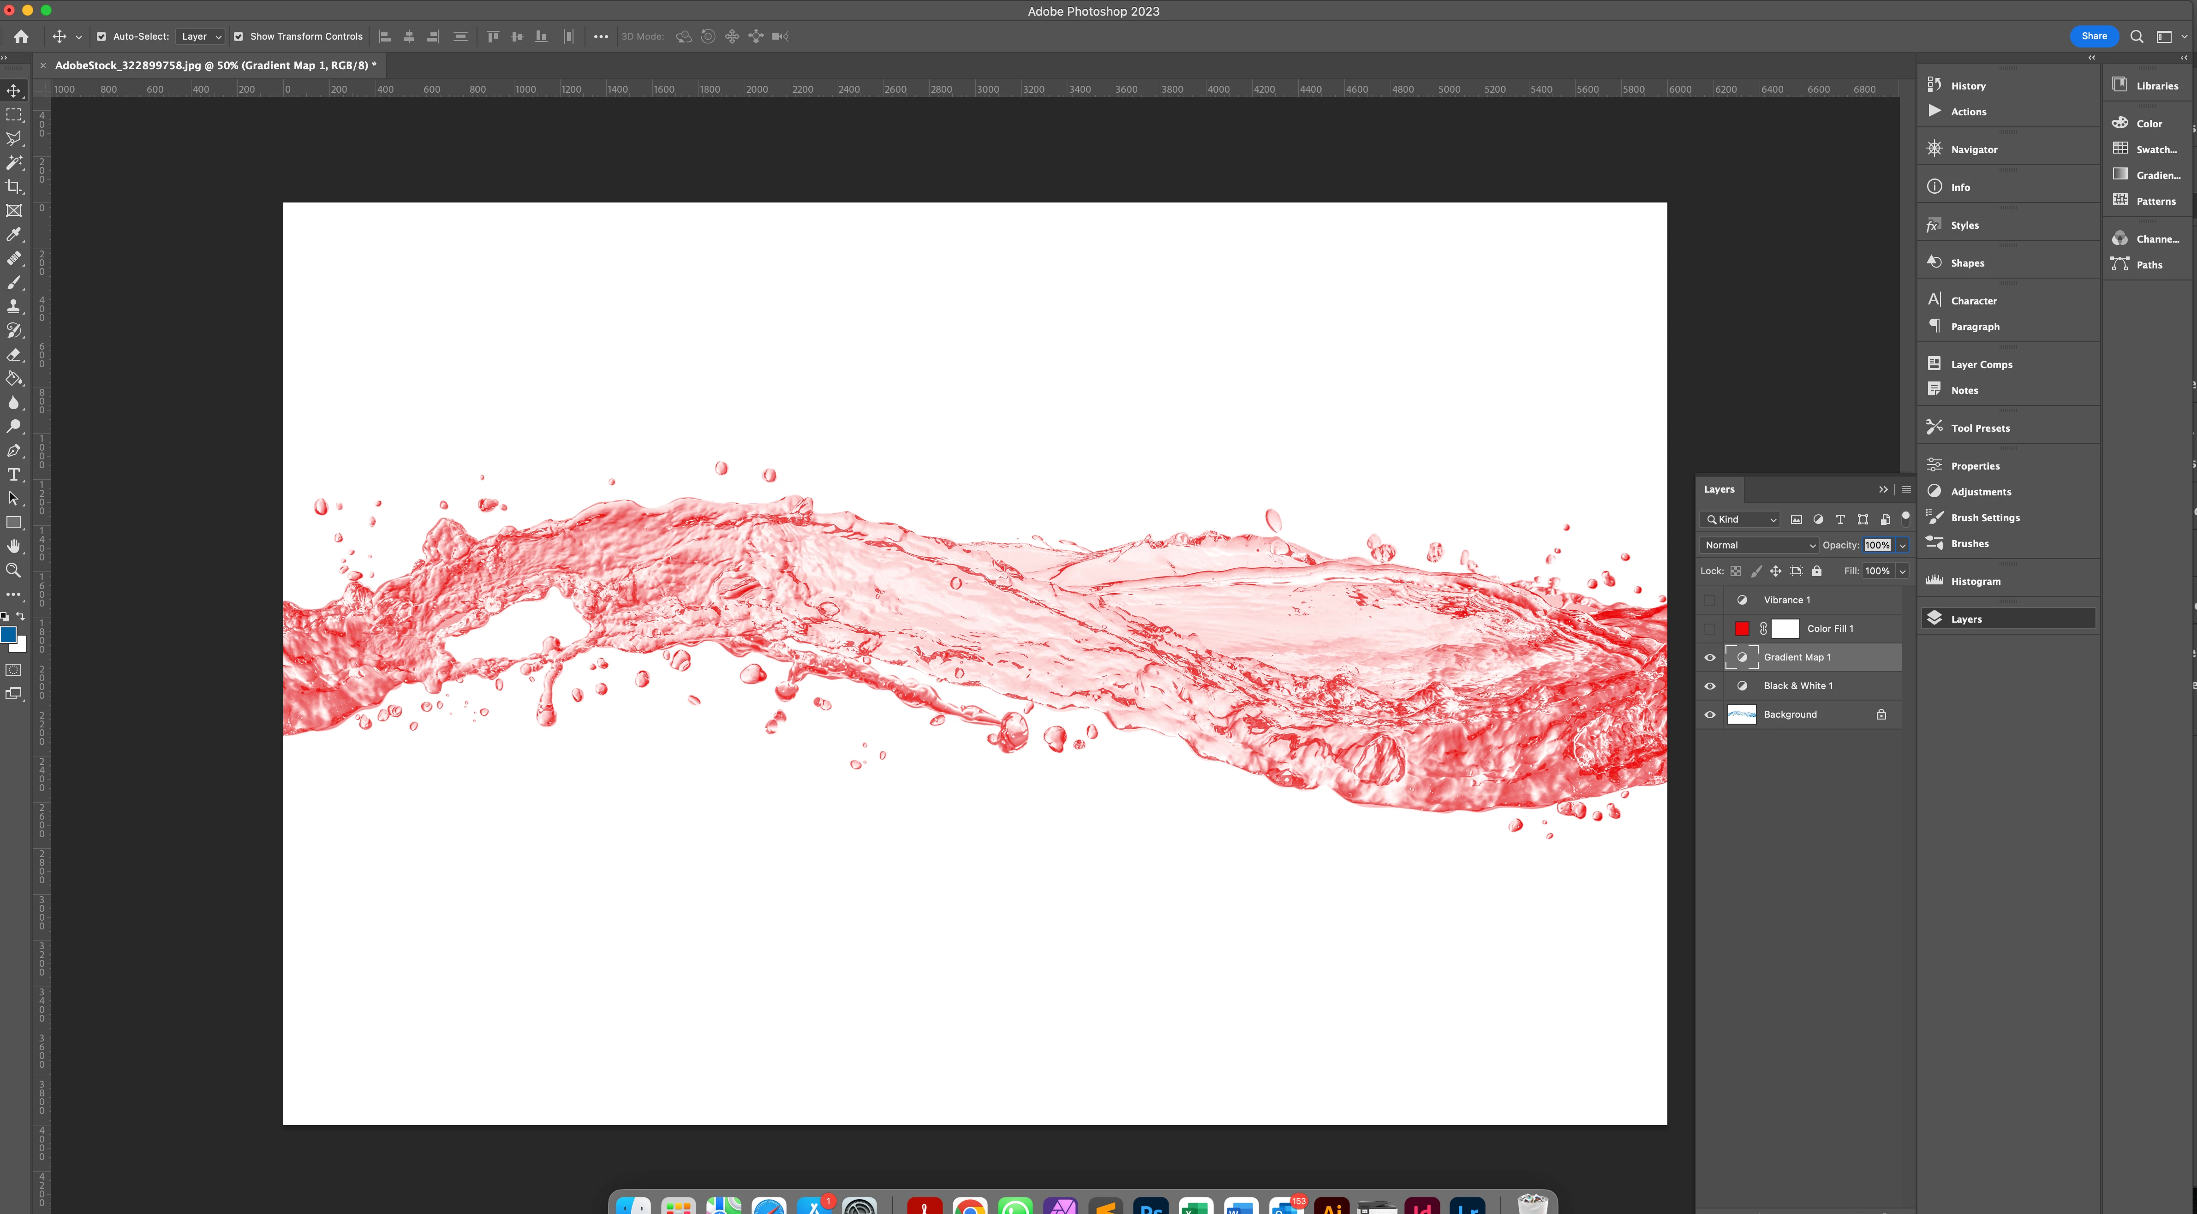This screenshot has width=2197, height=1214.
Task: Open the Normal blend mode dropdown
Action: (1759, 546)
